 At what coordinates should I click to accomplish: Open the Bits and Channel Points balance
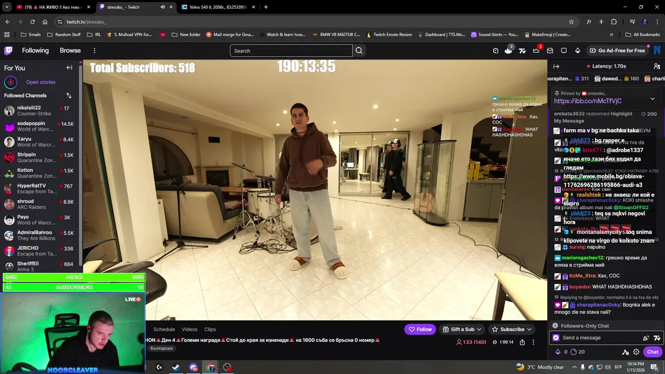[x=571, y=352]
